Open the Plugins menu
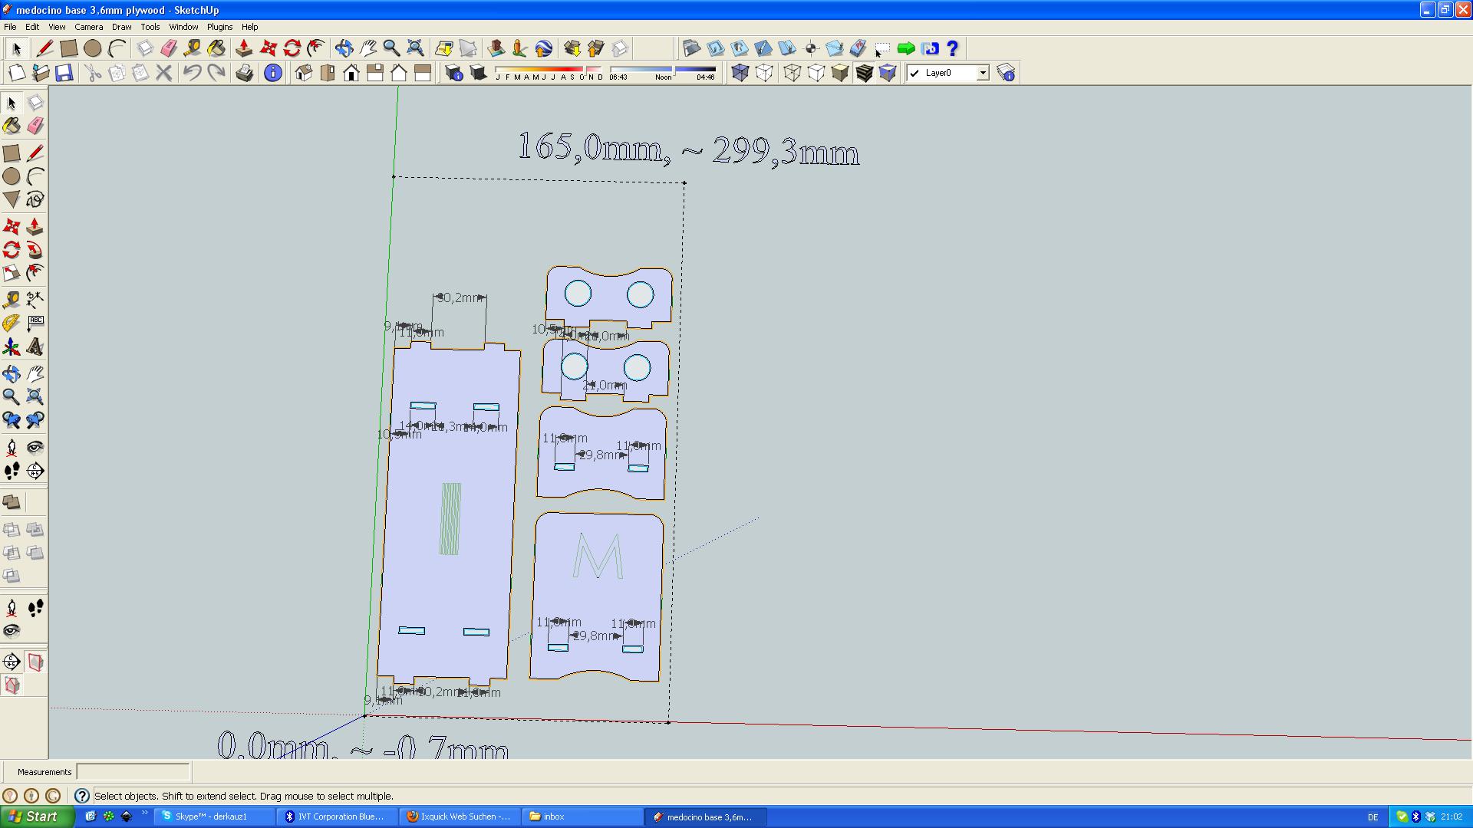The height and width of the screenshot is (828, 1473). pos(219,27)
